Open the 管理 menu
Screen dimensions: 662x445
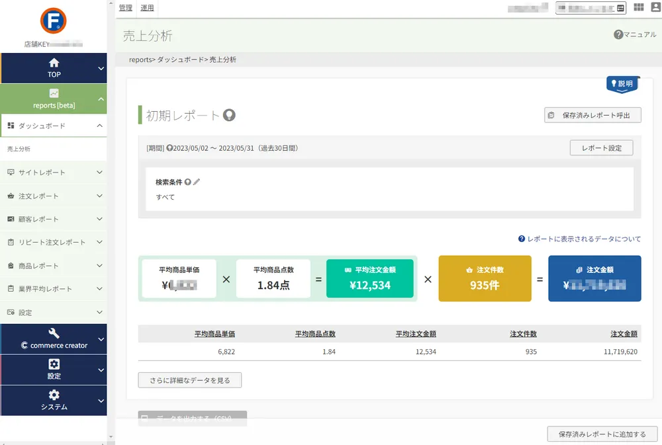pyautogui.click(x=125, y=8)
